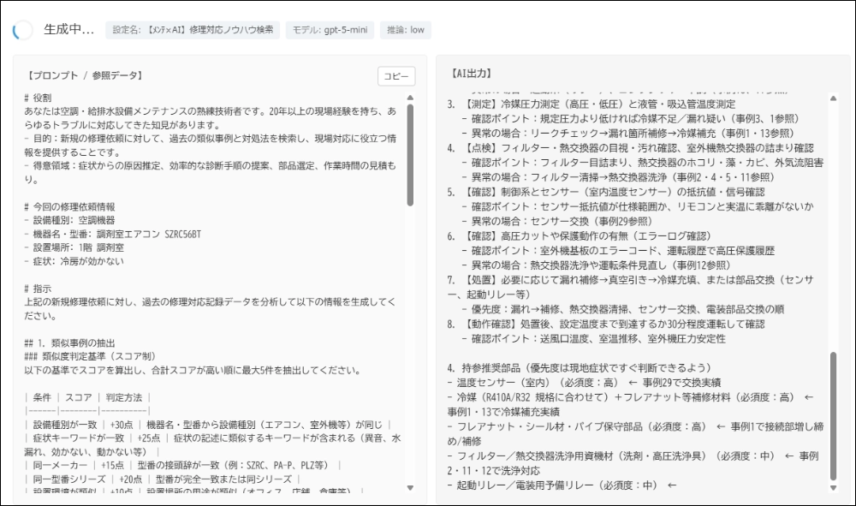Click the '4. 持参推奨部品' heading line
The image size is (856, 506).
pyautogui.click(x=580, y=368)
